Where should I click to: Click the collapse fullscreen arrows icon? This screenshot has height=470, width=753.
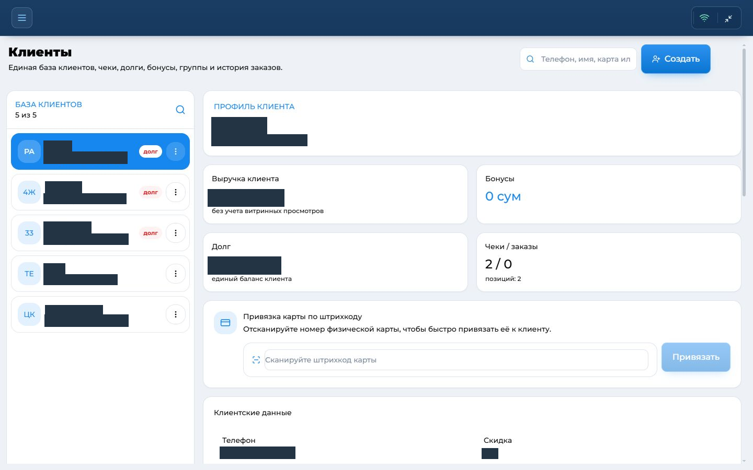(x=728, y=18)
